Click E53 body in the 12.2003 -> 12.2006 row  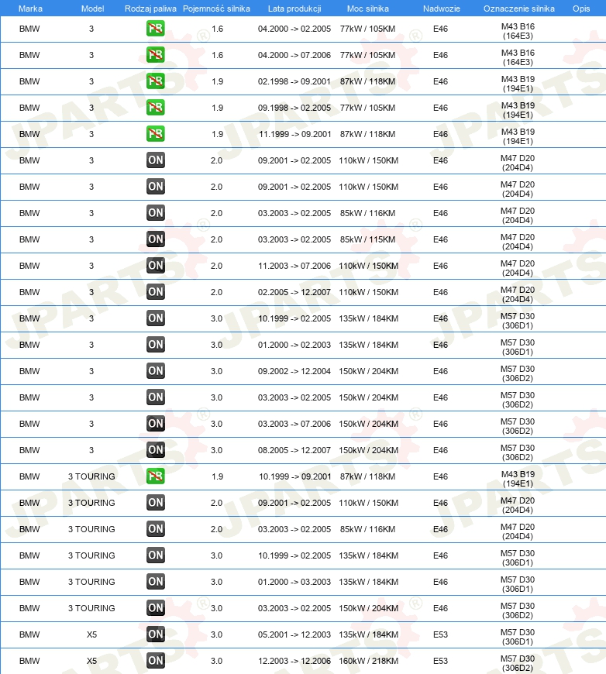click(440, 661)
